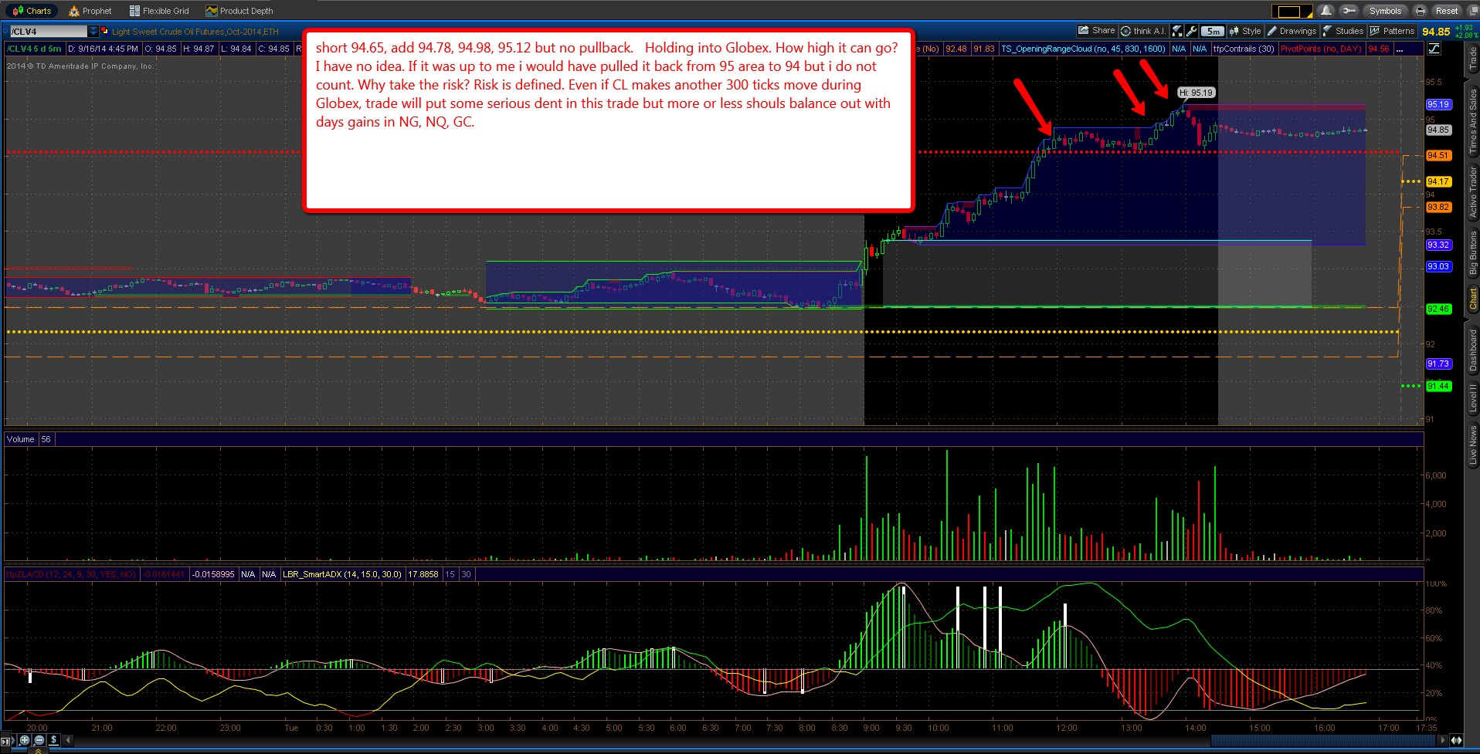Open chart settings wrench icon
Image resolution: width=1480 pixels, height=754 pixels.
(1191, 31)
